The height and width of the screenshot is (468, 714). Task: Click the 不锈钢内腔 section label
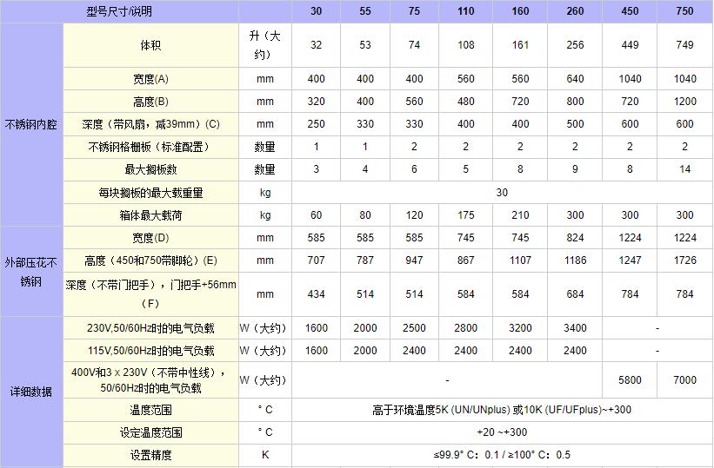point(31,124)
